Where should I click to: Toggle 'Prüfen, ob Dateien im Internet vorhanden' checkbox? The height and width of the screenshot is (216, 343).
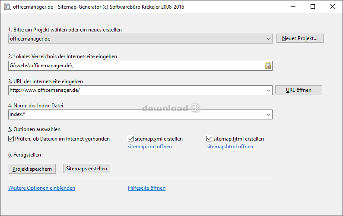point(11,139)
